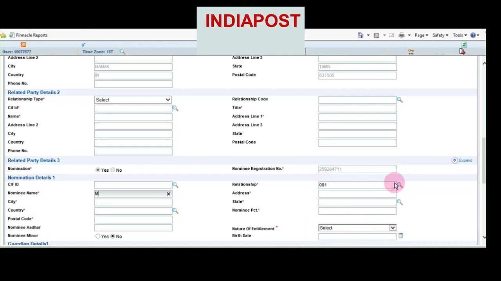
Task: Click Related Party 2 Cif Id search icon
Action: click(175, 108)
